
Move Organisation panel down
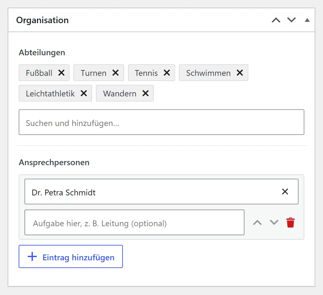click(291, 20)
